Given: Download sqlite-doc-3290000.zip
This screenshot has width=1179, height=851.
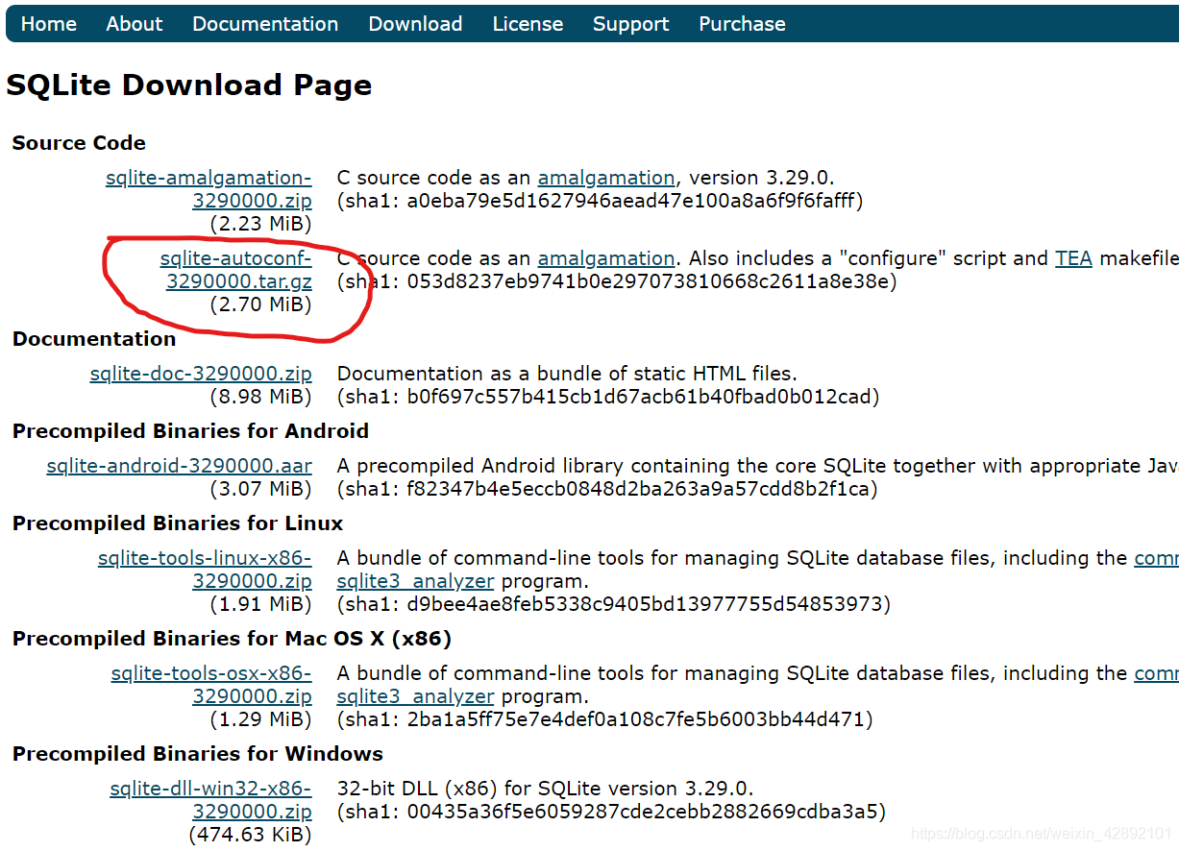Looking at the screenshot, I should tap(201, 374).
